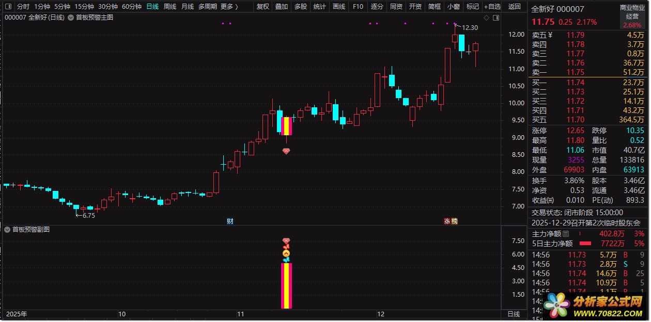
Task: Open the 小窗 mini window button
Action: point(454,7)
